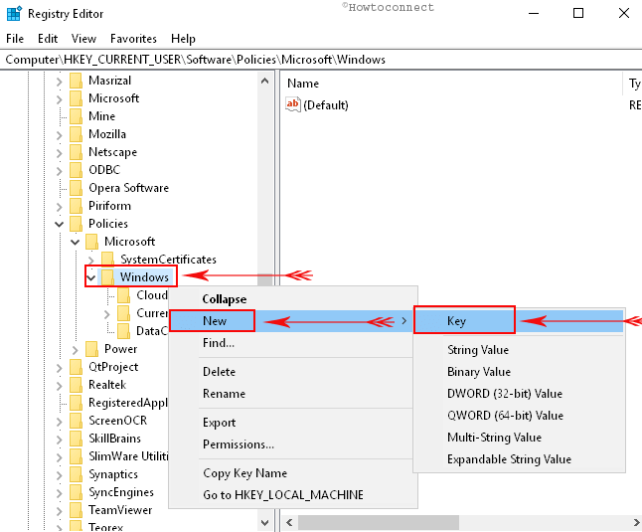
Task: Choose Export in the context menu
Action: pos(293,423)
